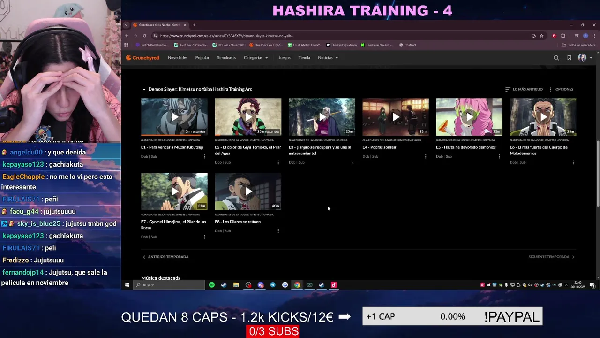Click the Windows Buscar search box
The image size is (600, 338).
(169, 285)
